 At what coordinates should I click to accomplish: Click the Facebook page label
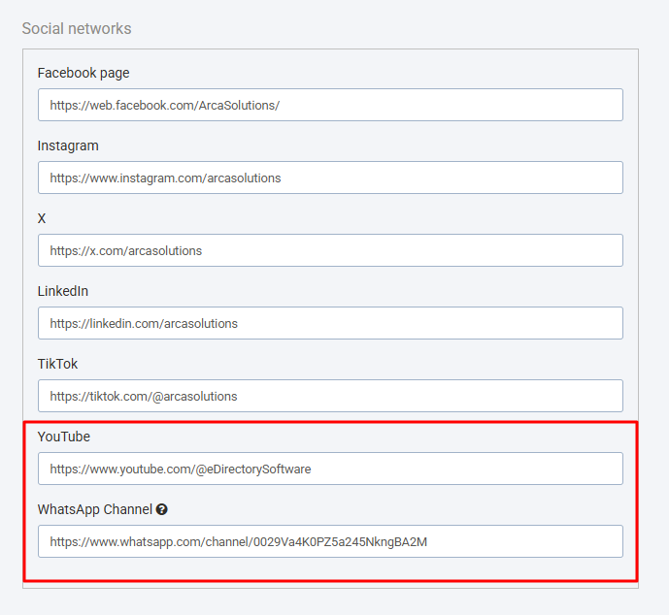tap(84, 74)
